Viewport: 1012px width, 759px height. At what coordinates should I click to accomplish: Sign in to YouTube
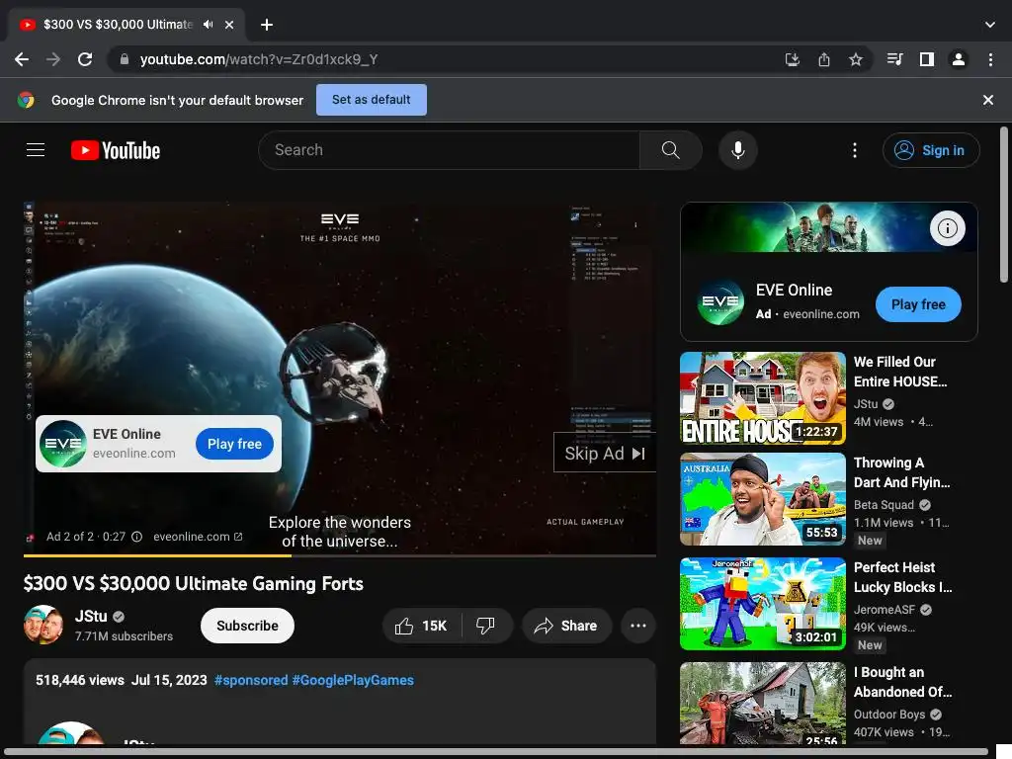tap(931, 150)
